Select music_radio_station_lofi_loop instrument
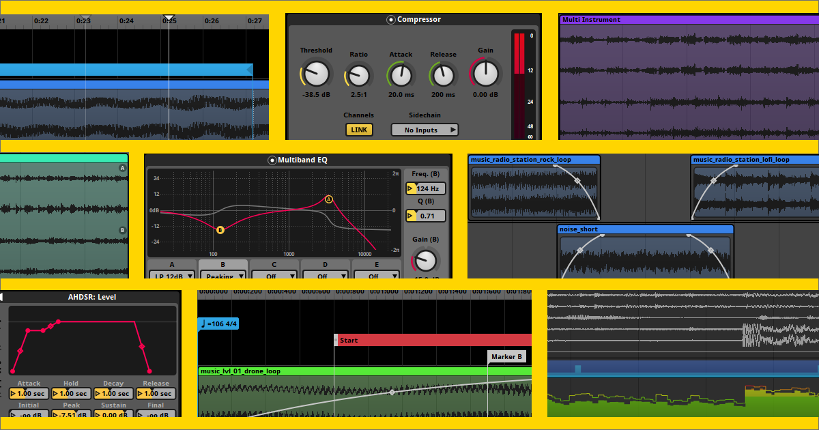819x430 pixels. click(755, 160)
